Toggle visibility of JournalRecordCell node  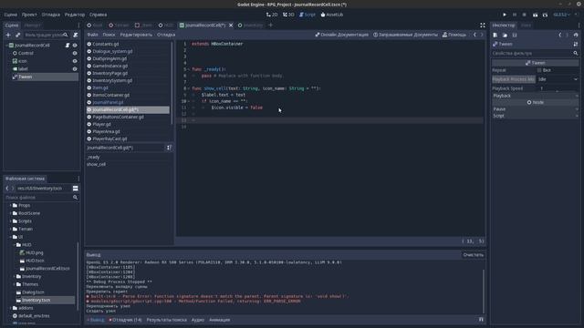click(x=75, y=46)
